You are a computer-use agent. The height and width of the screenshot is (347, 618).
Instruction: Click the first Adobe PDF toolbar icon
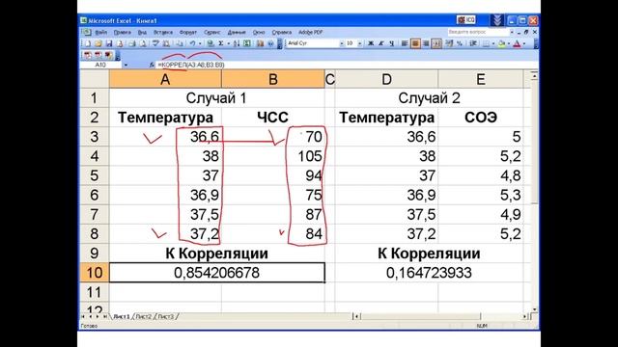tap(88, 55)
